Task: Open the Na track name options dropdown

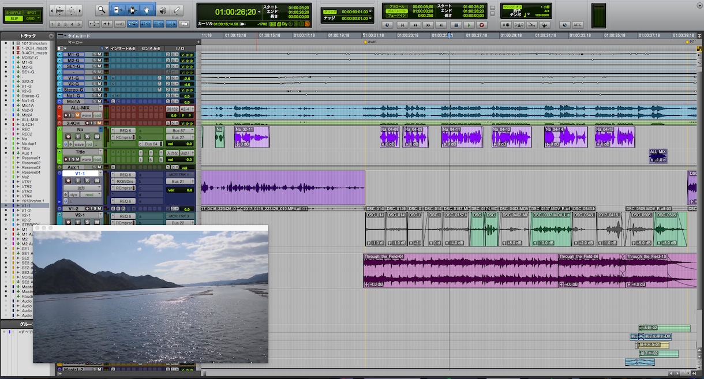Action: (101, 130)
